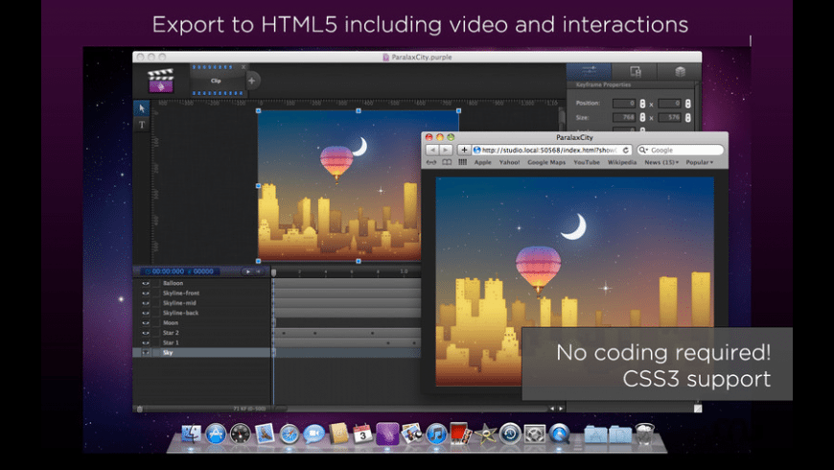Viewport: 834px width, 470px height.
Task: Hide the Balloon layer
Action: (x=146, y=284)
